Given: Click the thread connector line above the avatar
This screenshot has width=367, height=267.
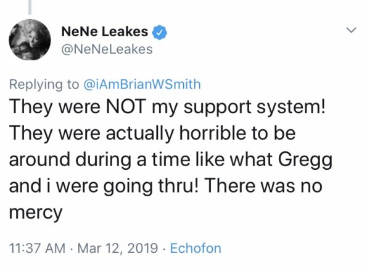Looking at the screenshot, I should (x=30, y=7).
